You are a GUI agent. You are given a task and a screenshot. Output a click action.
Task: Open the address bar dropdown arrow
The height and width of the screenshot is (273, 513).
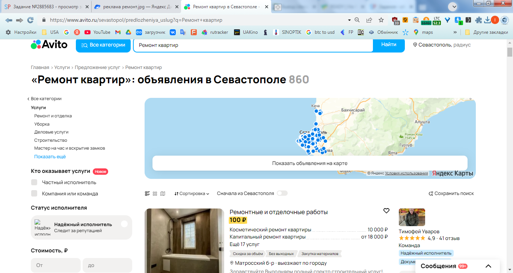(x=349, y=20)
